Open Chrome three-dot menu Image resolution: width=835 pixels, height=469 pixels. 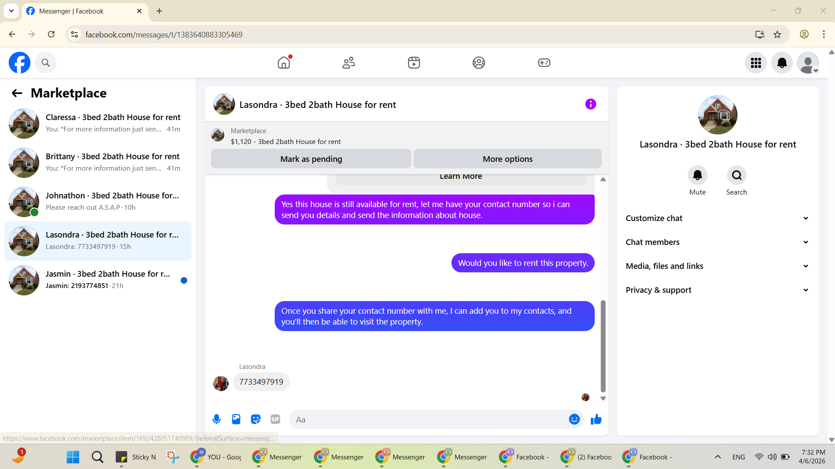(x=824, y=34)
